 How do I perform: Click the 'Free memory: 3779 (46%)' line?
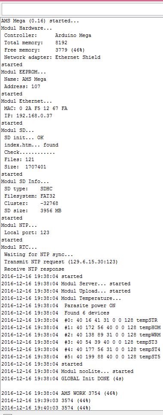pyautogui.click(x=44, y=50)
